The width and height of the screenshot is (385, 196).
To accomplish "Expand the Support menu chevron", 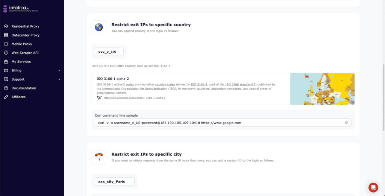I will (59, 79).
